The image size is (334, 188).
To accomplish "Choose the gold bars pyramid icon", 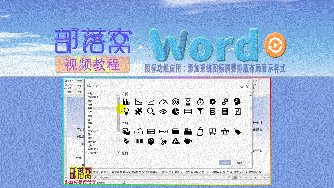I will point(176,141).
